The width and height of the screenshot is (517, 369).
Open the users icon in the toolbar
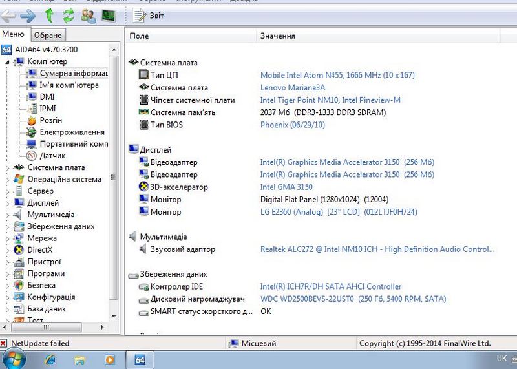point(89,15)
